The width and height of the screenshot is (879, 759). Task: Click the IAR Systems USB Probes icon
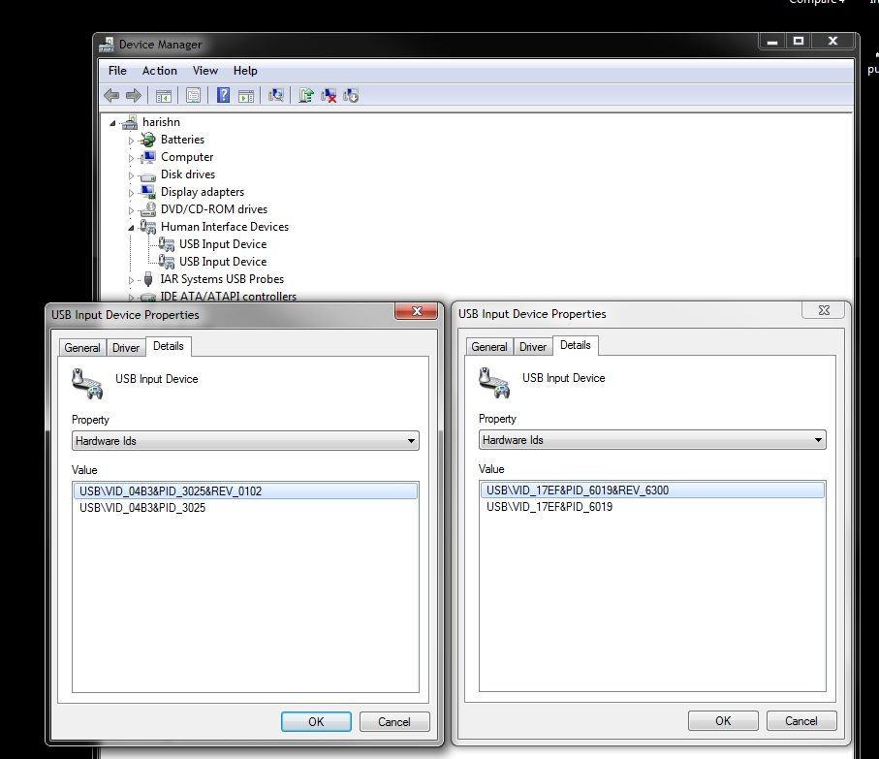[x=148, y=278]
